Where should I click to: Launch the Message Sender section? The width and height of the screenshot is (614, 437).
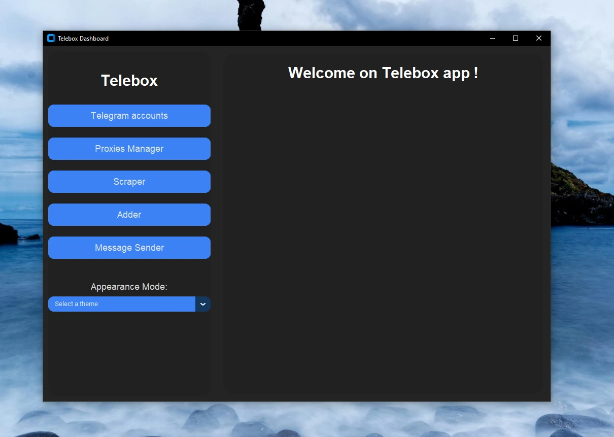(129, 248)
